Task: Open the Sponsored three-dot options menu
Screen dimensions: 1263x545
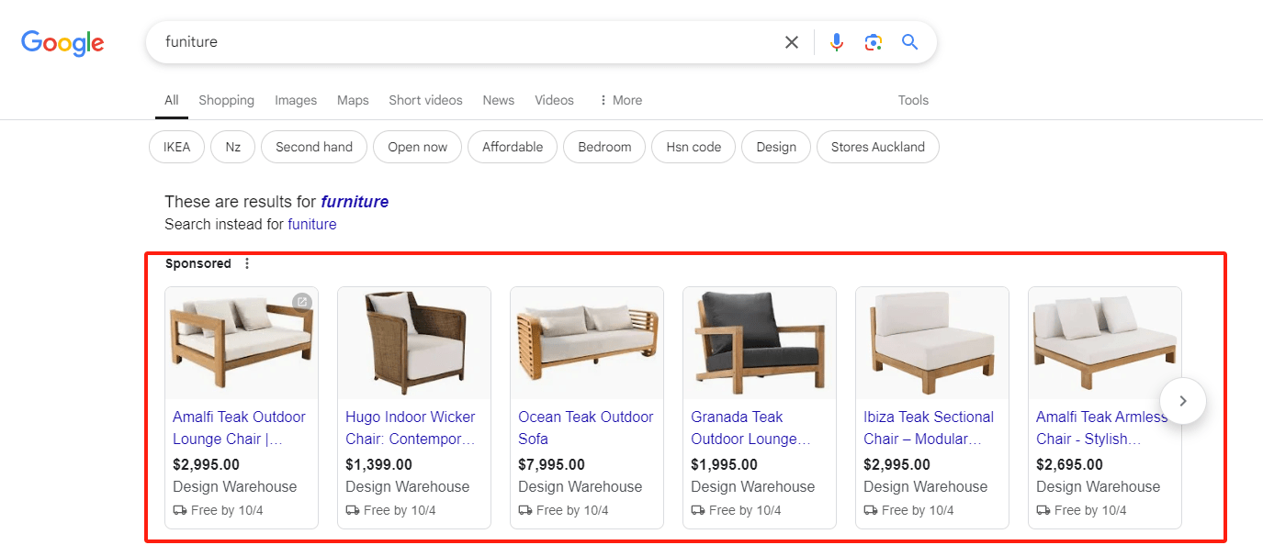Action: (x=246, y=263)
